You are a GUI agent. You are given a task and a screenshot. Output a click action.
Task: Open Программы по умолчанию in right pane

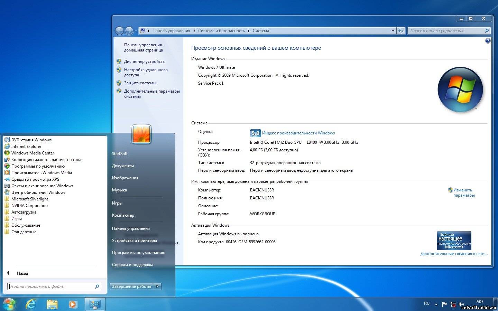point(138,253)
